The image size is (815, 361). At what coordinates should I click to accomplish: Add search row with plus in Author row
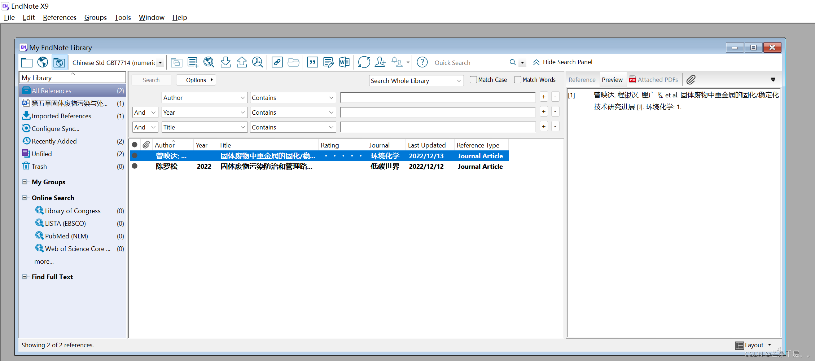(544, 97)
